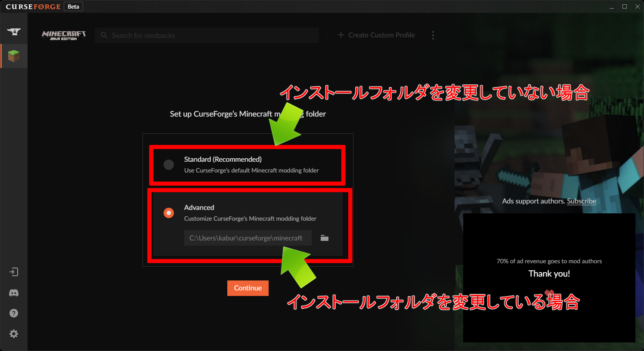Open the Discord icon in sidebar
644x351 pixels.
pos(14,292)
